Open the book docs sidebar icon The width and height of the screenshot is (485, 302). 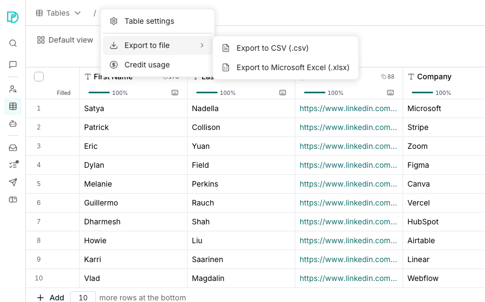[x=13, y=200]
